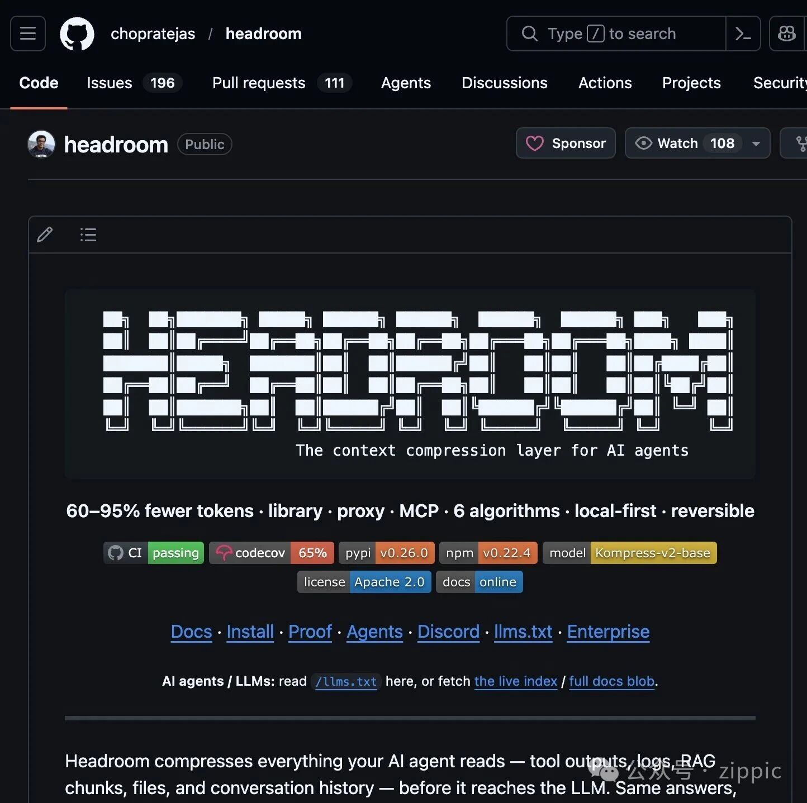The height and width of the screenshot is (803, 807).
Task: Click the codecov 65% badge
Action: [272, 553]
